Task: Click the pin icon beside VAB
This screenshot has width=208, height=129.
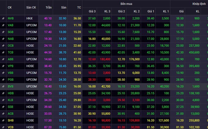Action: point(3,25)
